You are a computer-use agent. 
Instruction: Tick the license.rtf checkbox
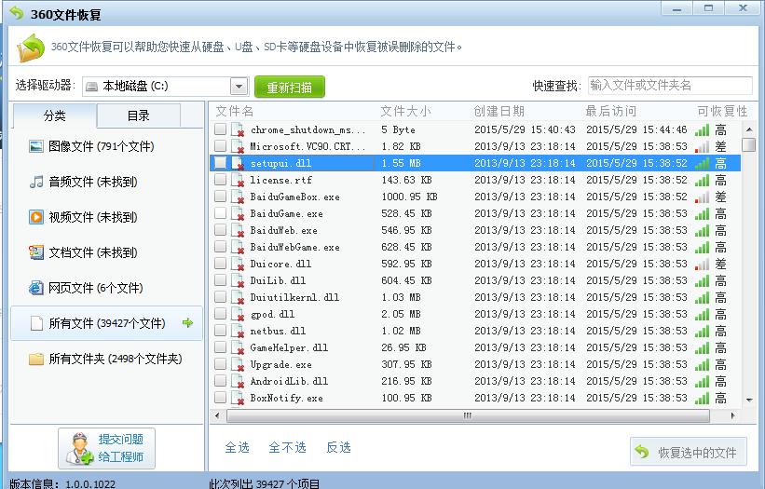pos(221,180)
